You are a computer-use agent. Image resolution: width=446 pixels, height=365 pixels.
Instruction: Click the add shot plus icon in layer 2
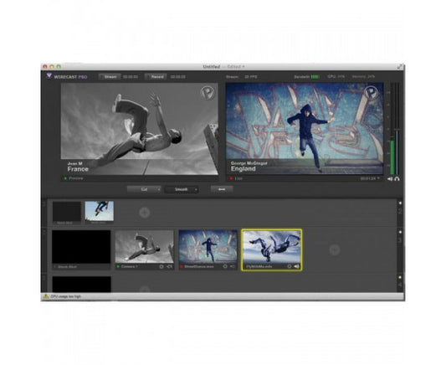(x=145, y=213)
